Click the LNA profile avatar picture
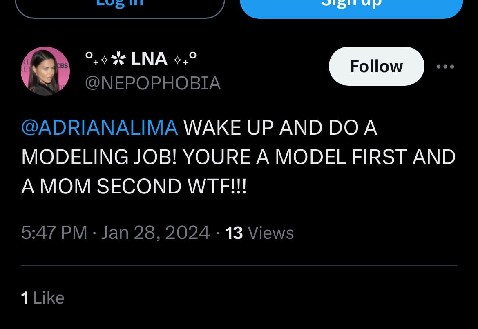This screenshot has height=329, width=478. (x=45, y=71)
